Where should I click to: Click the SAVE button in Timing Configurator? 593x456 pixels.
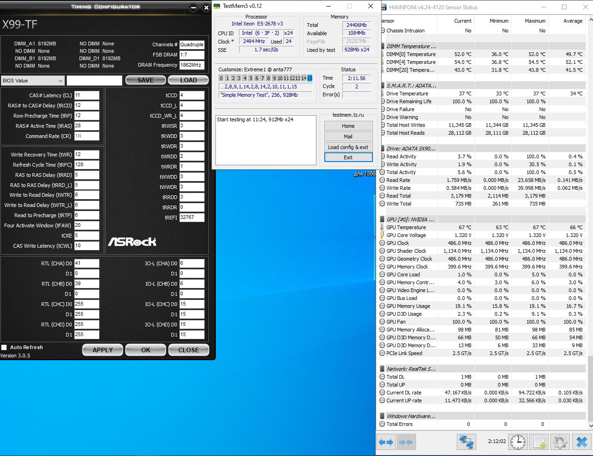[x=145, y=80]
